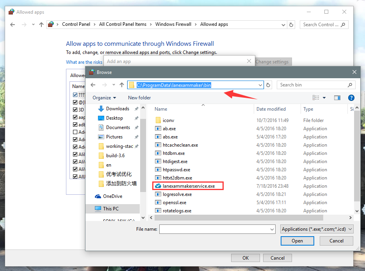Select the htdigest.exe file icon
This screenshot has height=271, width=365.
tap(158, 161)
